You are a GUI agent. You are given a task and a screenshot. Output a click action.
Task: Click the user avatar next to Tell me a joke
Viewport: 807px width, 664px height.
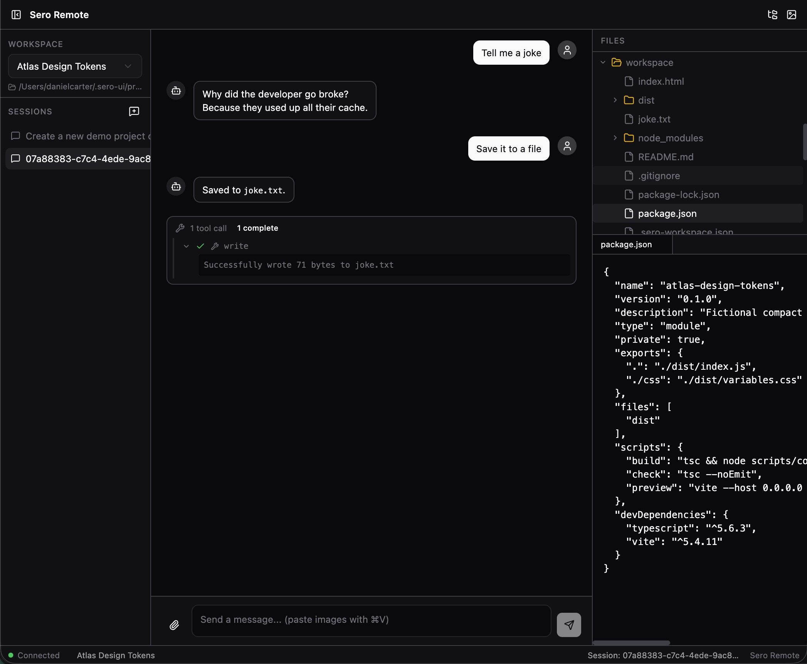pyautogui.click(x=567, y=50)
